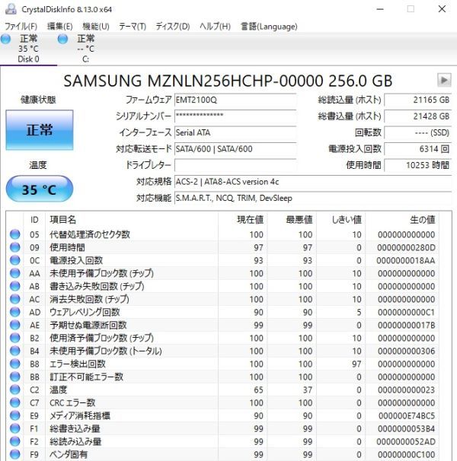The width and height of the screenshot is (457, 461).
Task: Click the rotation value ---- (SSD)
Action: 418,132
